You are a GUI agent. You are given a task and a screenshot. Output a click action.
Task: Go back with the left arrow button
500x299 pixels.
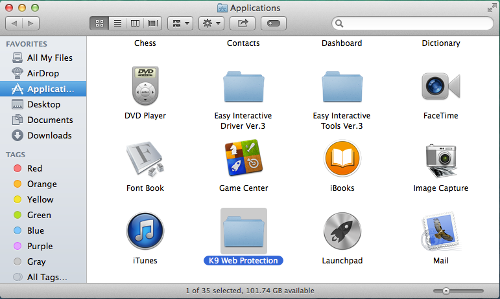(14, 23)
